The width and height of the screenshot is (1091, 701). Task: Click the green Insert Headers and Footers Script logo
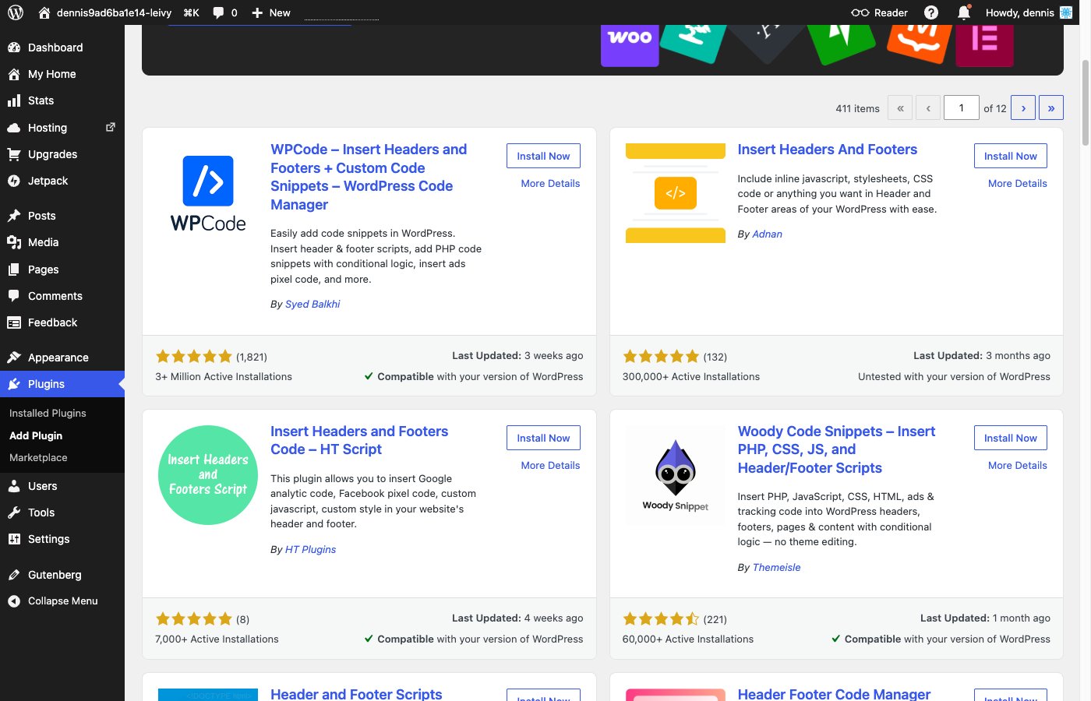click(x=208, y=475)
